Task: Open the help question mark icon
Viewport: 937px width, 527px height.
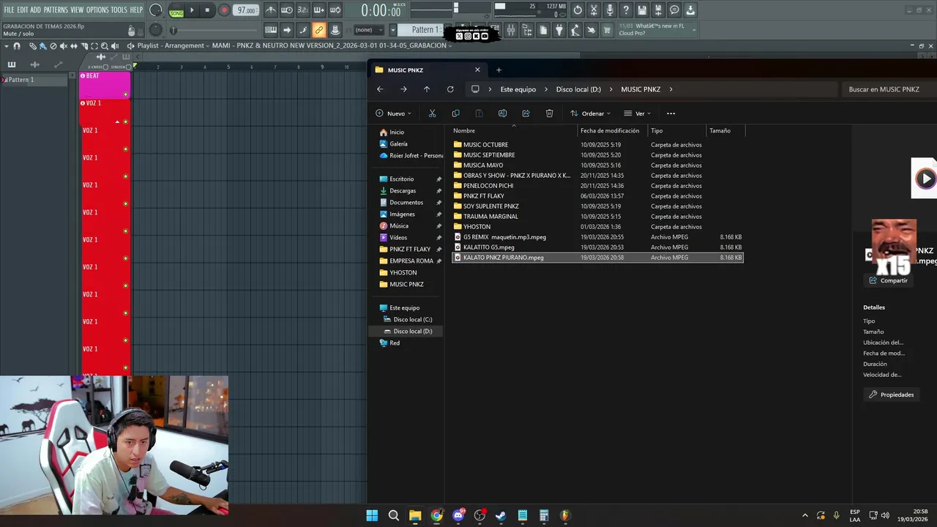Action: 626,10
